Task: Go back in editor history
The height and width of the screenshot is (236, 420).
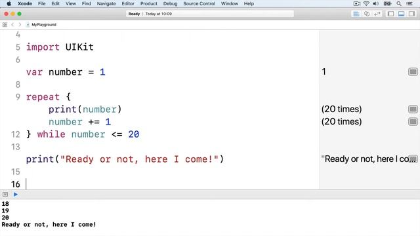Action: point(12,25)
